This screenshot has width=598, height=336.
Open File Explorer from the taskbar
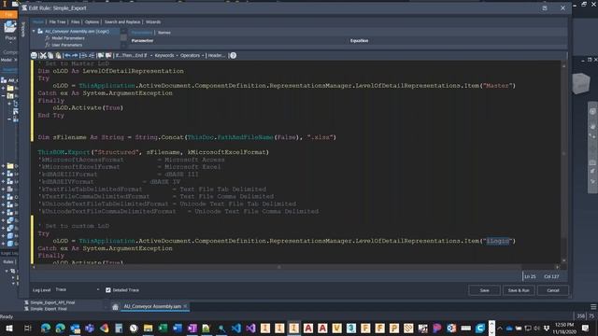pos(148,328)
